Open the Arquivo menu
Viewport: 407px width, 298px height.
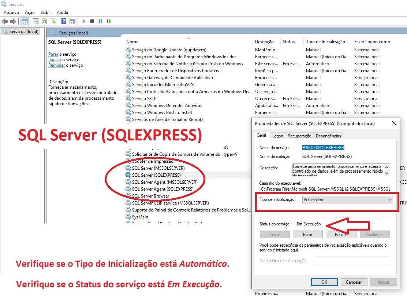coord(11,12)
